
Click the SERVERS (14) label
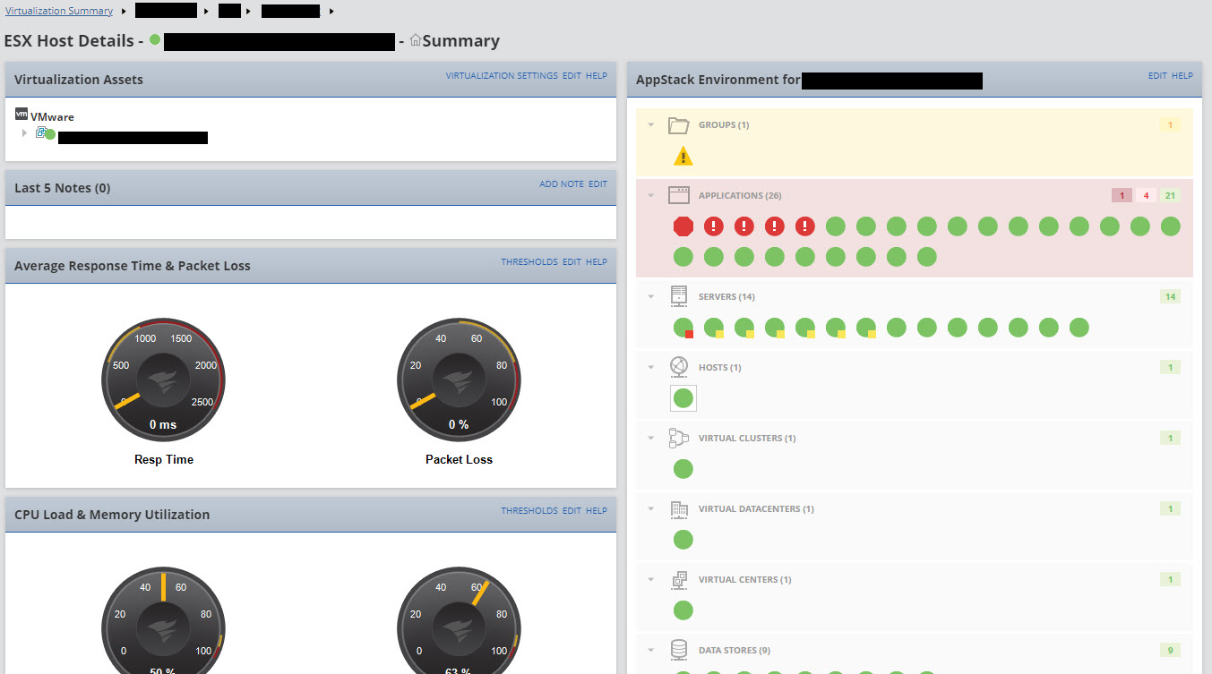[x=726, y=297]
